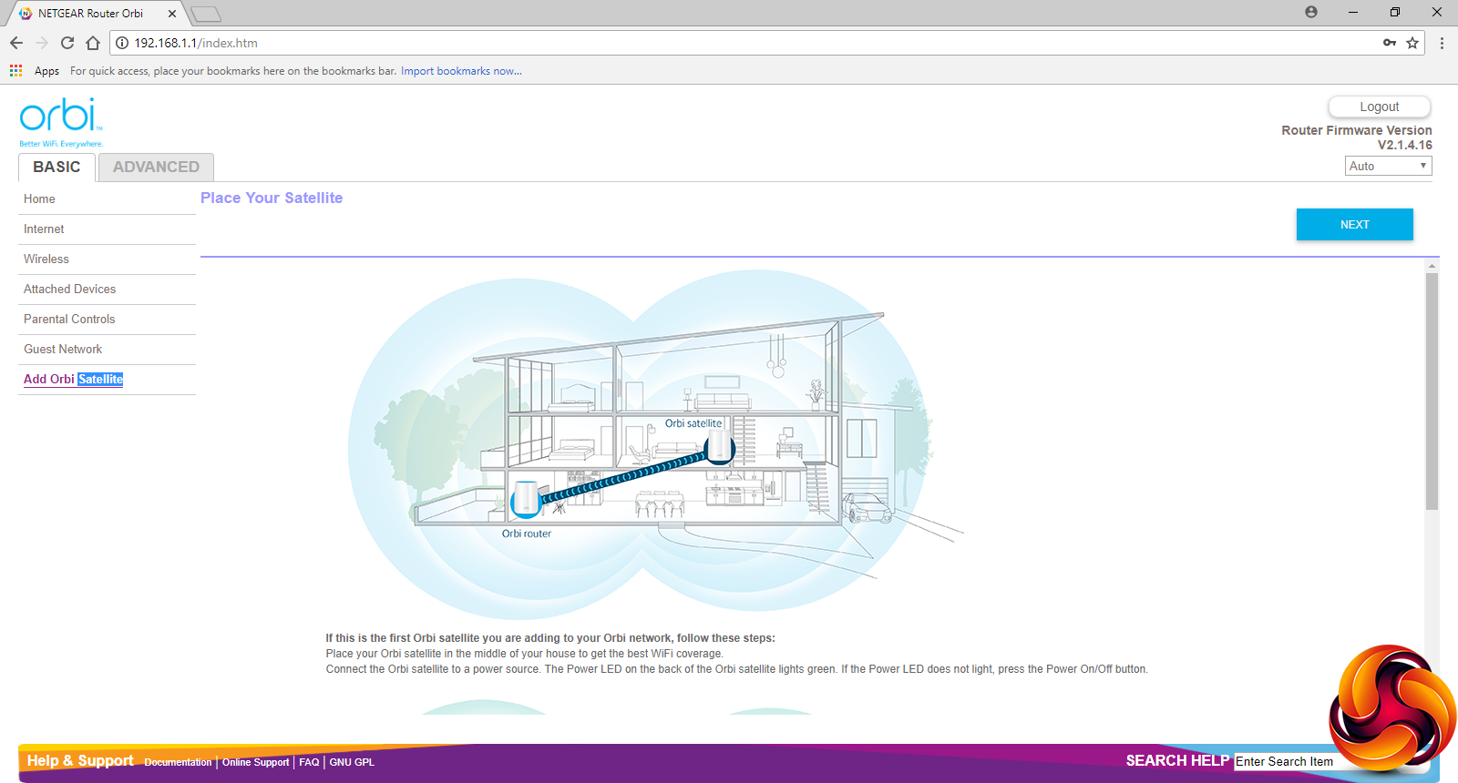Screen dimensions: 1458x783
Task: Open Online Support link
Action: pyautogui.click(x=255, y=762)
